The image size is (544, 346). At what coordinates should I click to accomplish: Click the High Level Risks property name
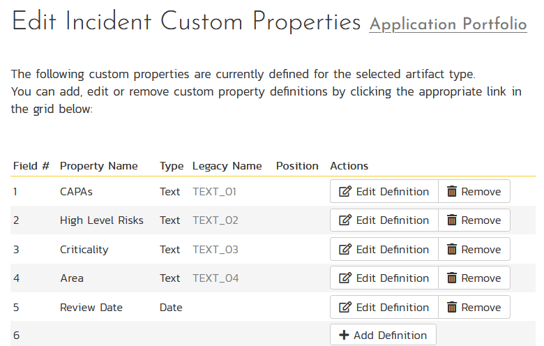click(x=101, y=220)
